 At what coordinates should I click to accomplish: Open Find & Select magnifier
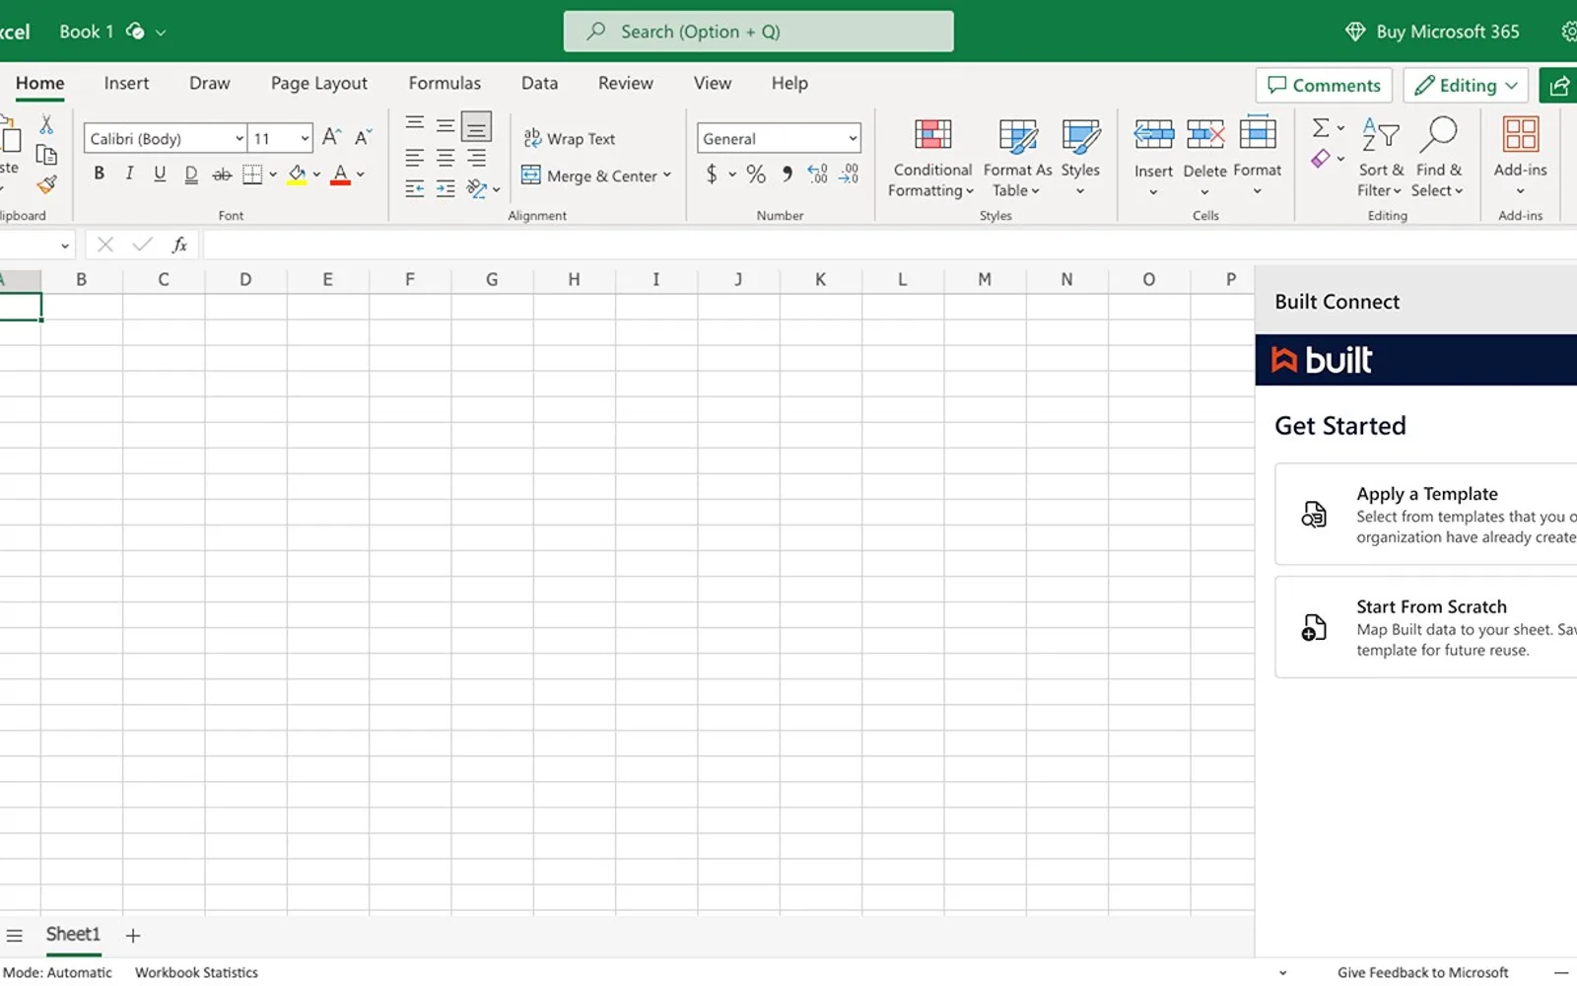pyautogui.click(x=1439, y=135)
